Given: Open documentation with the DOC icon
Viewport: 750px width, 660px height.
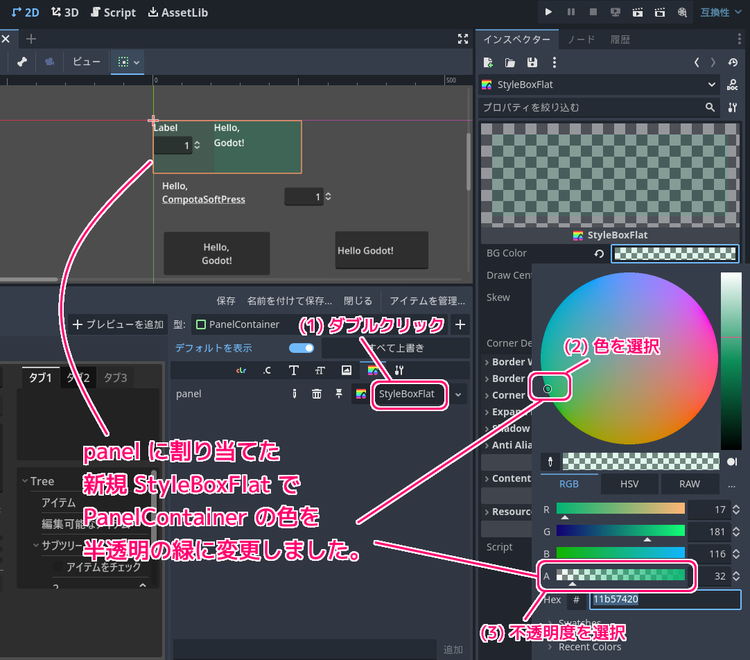Looking at the screenshot, I should [733, 85].
